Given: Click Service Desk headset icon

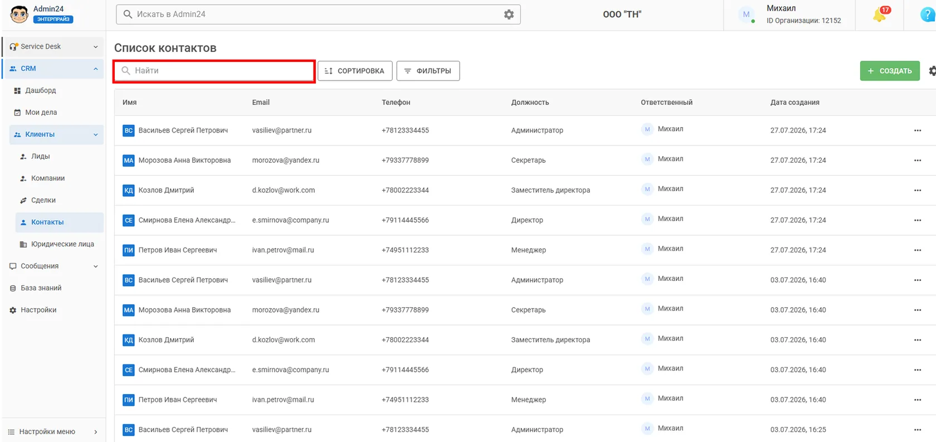Looking at the screenshot, I should click(x=13, y=47).
